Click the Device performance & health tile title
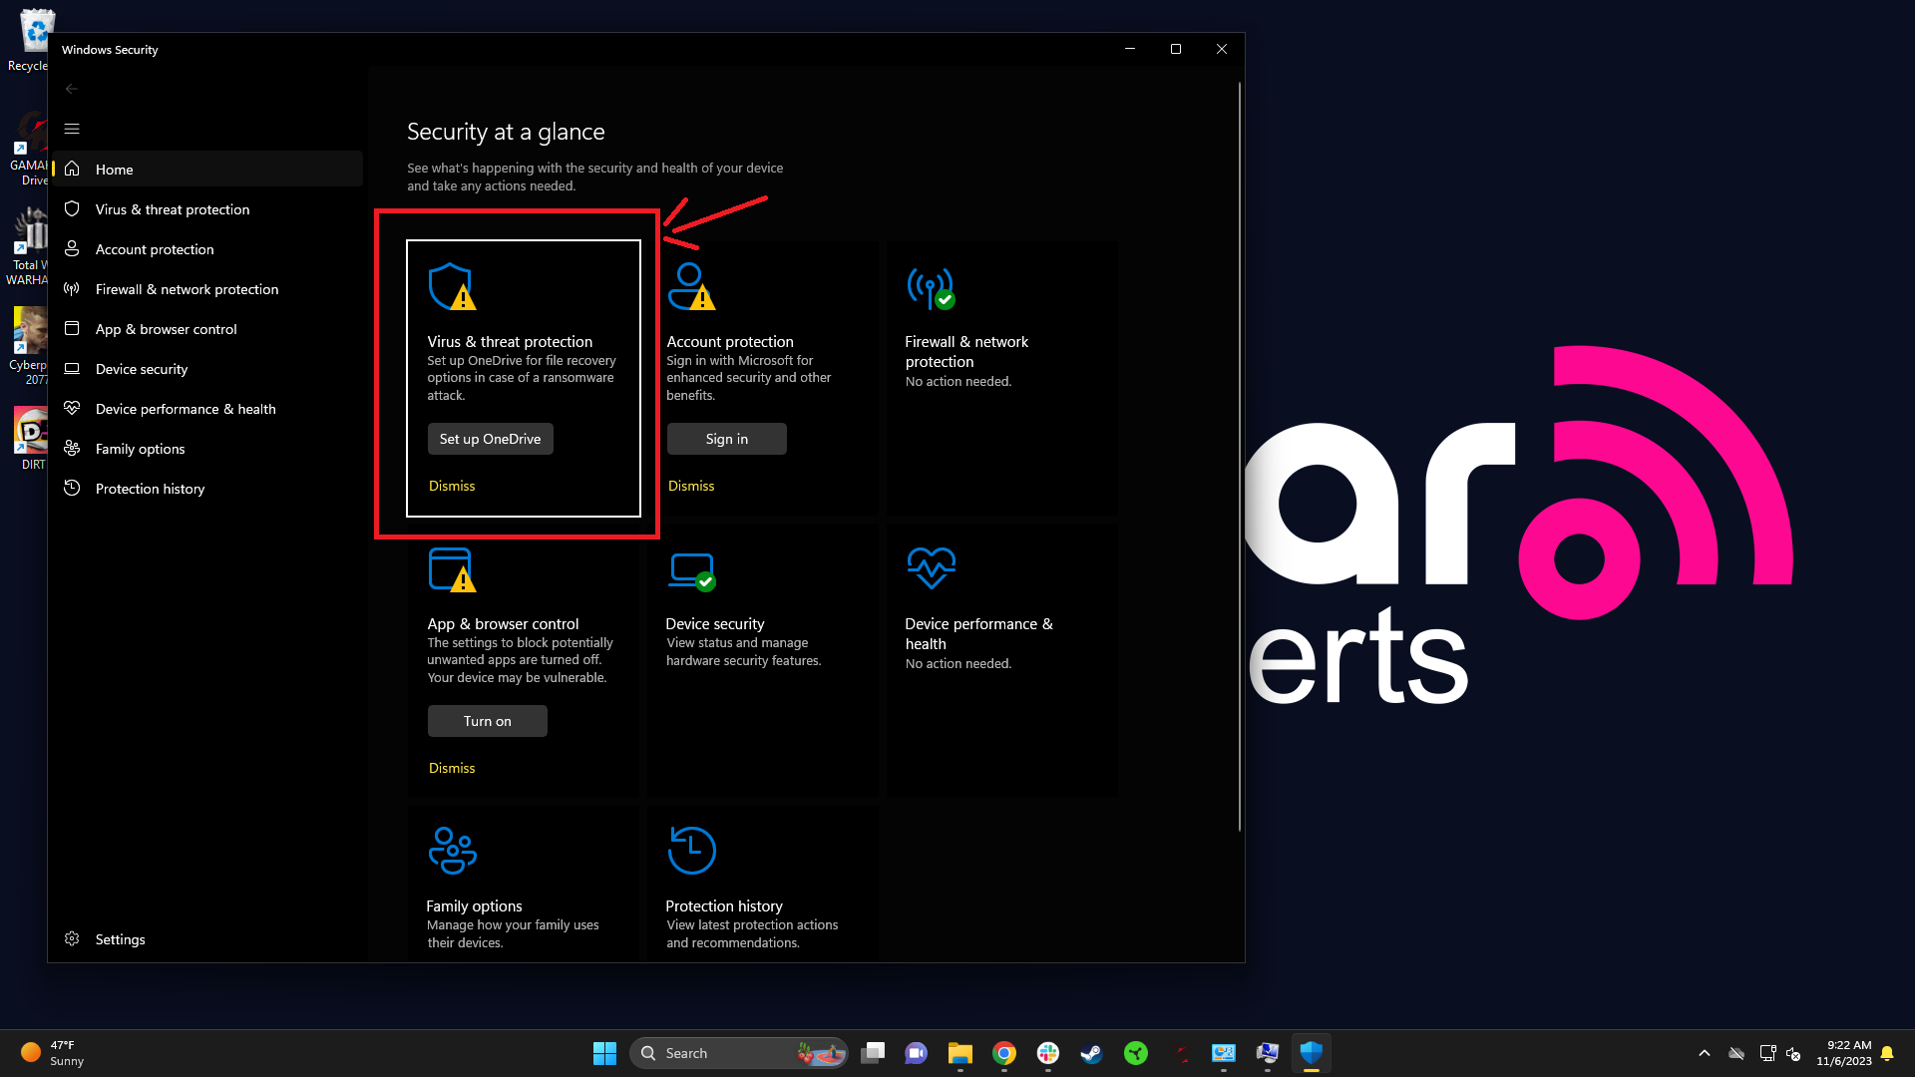The image size is (1915, 1077). coord(978,633)
